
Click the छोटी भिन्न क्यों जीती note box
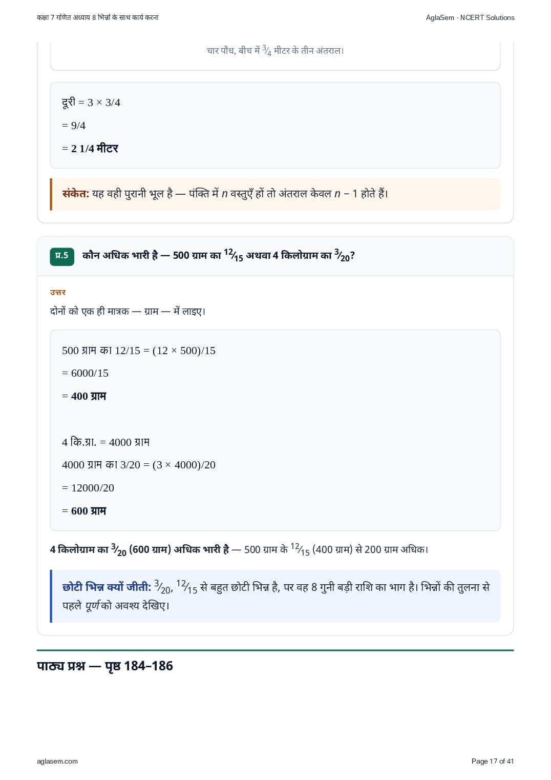click(x=275, y=596)
